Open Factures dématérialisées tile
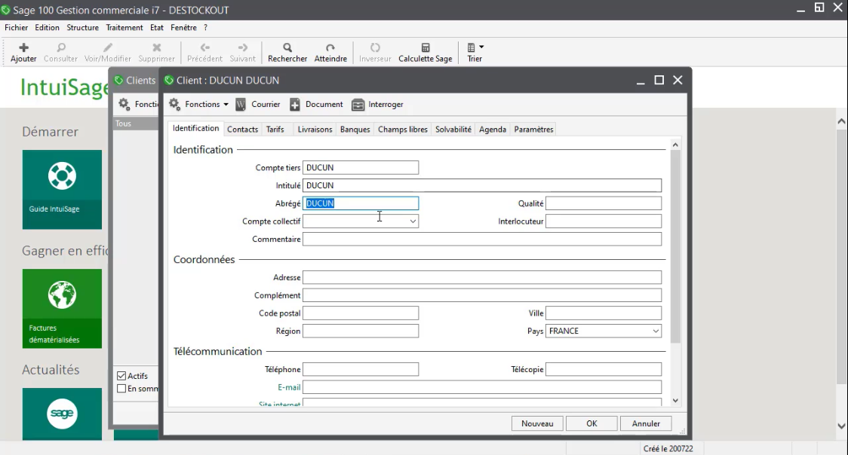The height and width of the screenshot is (455, 848). tap(62, 308)
